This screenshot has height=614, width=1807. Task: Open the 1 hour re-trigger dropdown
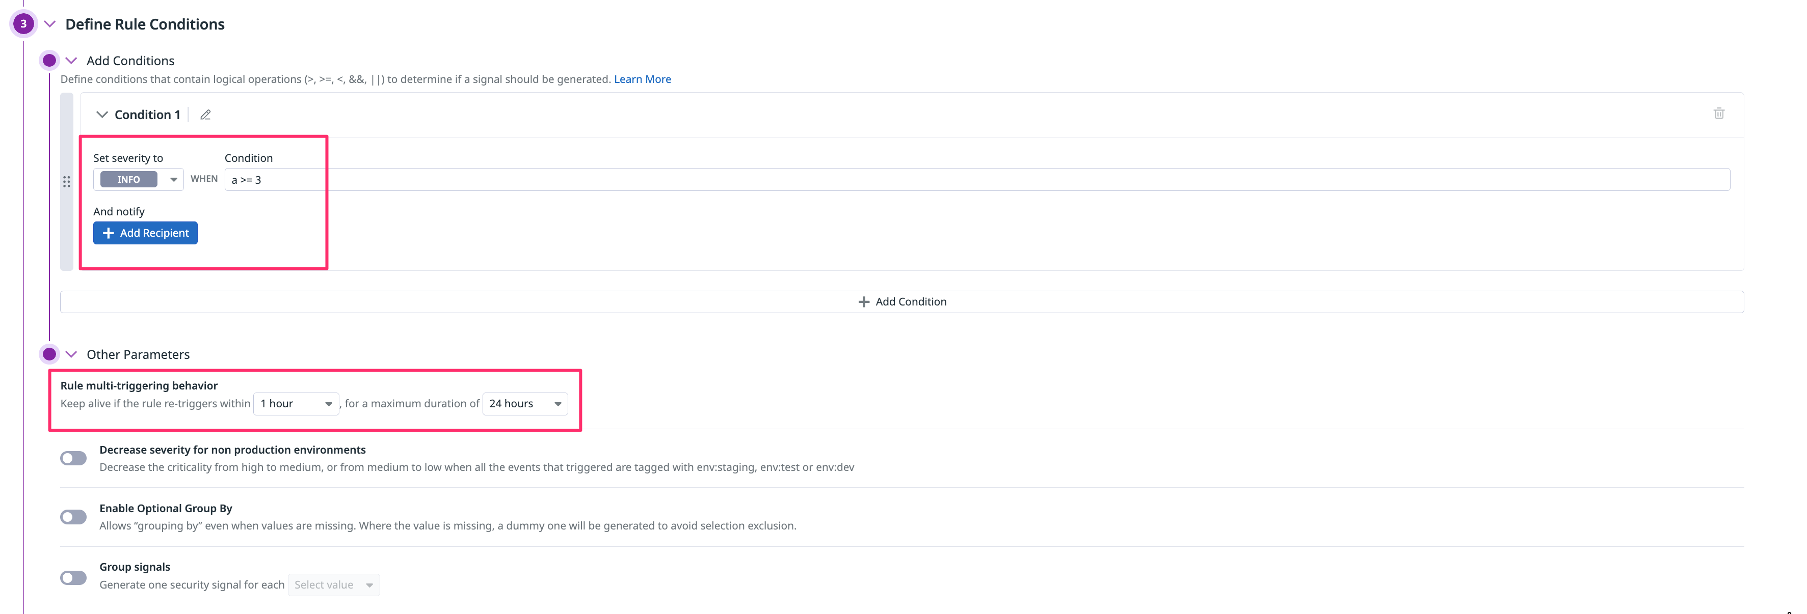coord(296,404)
